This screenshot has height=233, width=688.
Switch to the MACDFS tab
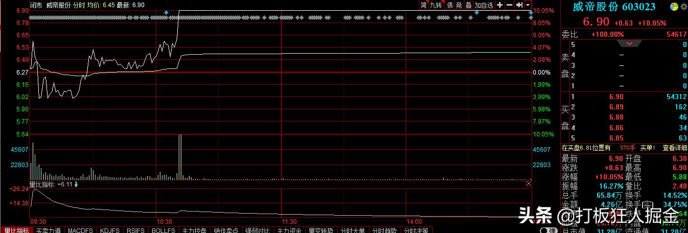click(80, 230)
